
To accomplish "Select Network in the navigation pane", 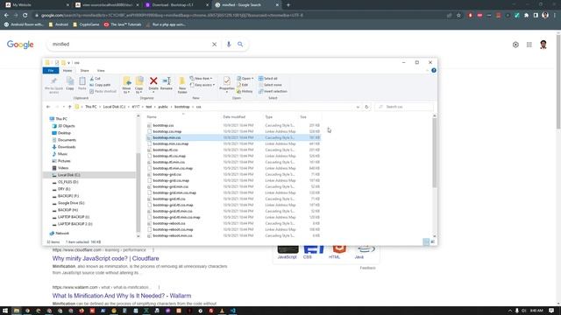I will tap(62, 234).
